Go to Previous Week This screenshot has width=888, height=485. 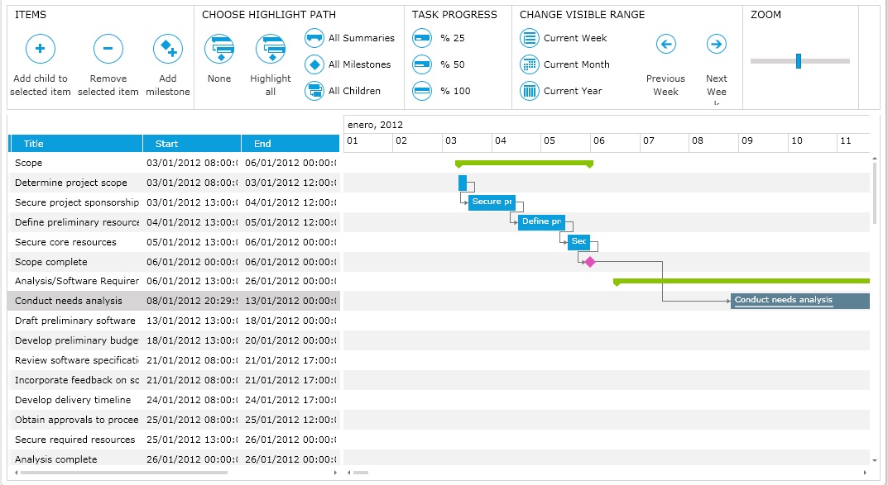pyautogui.click(x=665, y=44)
